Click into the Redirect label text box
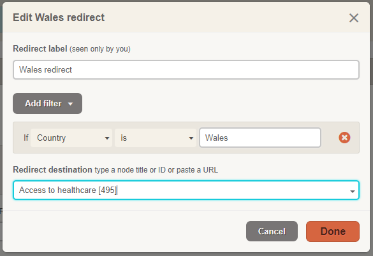Viewport: 373px width, 256px height. coord(186,69)
